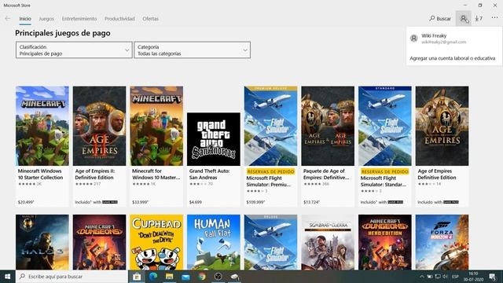Open Age of Empires II: Definitive Edition
The height and width of the screenshot is (283, 503).
pos(99,146)
